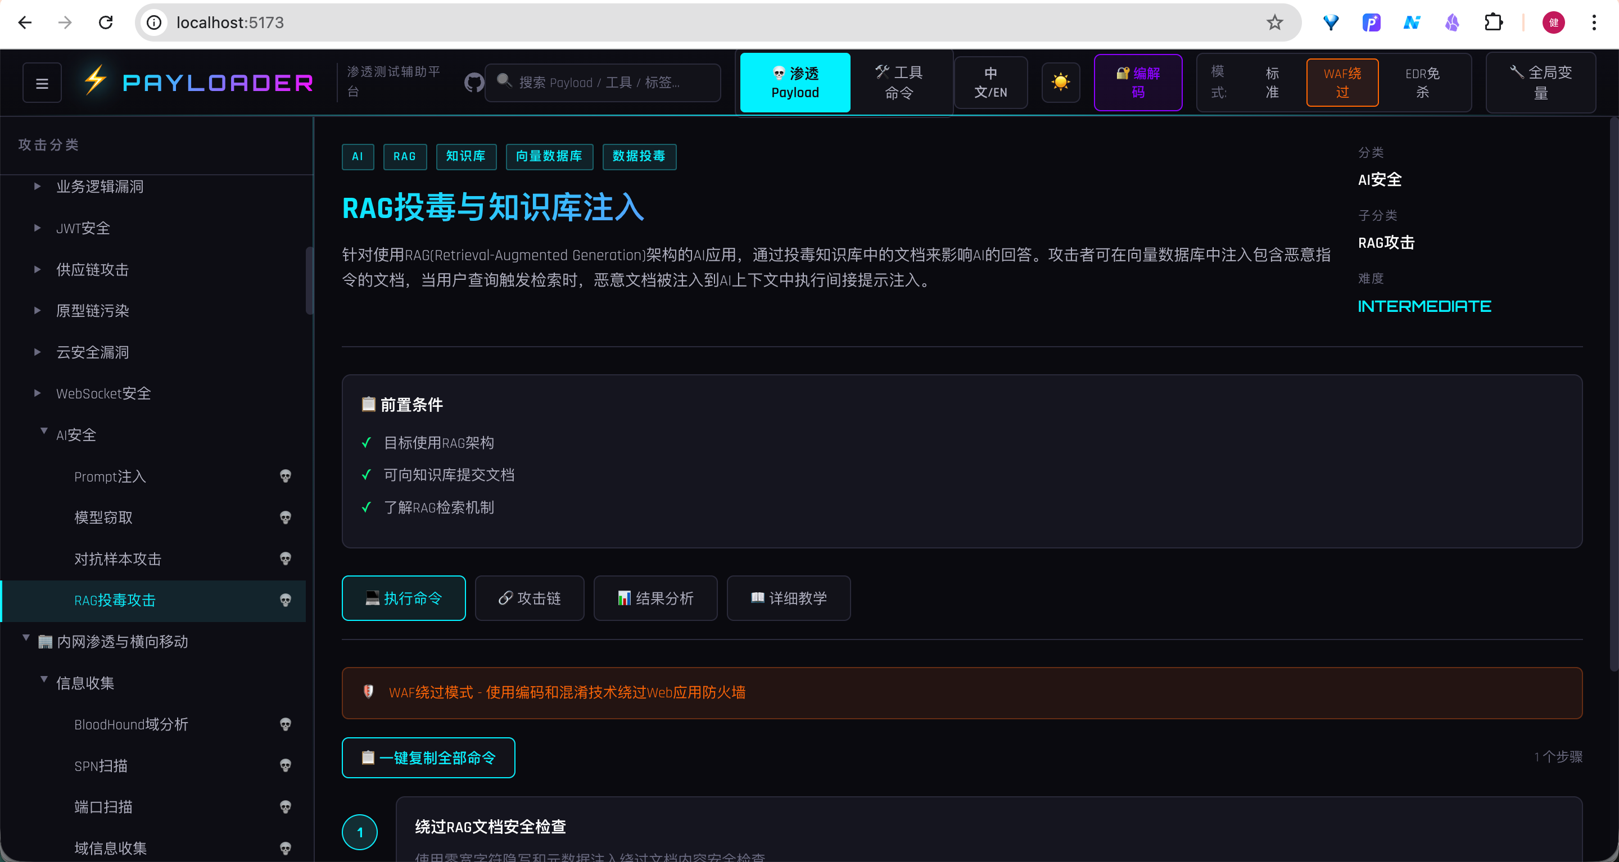Bookmark this page with star icon
Screen dimensions: 1619x862
[x=1274, y=22]
